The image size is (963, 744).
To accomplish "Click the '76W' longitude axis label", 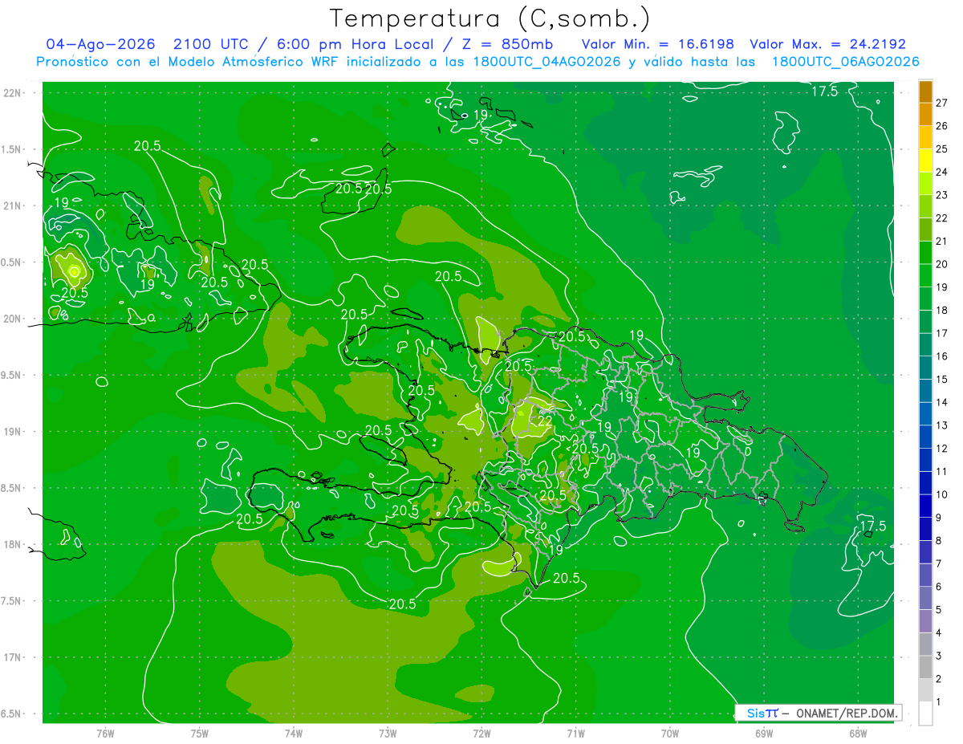I will (105, 733).
